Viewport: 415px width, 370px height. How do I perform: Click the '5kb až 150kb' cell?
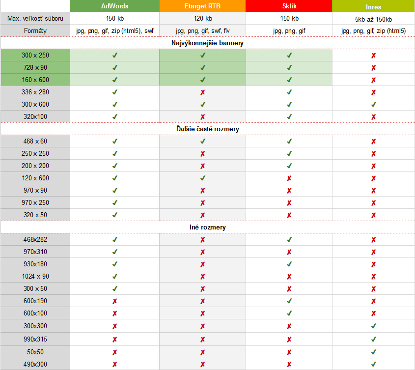(x=373, y=19)
